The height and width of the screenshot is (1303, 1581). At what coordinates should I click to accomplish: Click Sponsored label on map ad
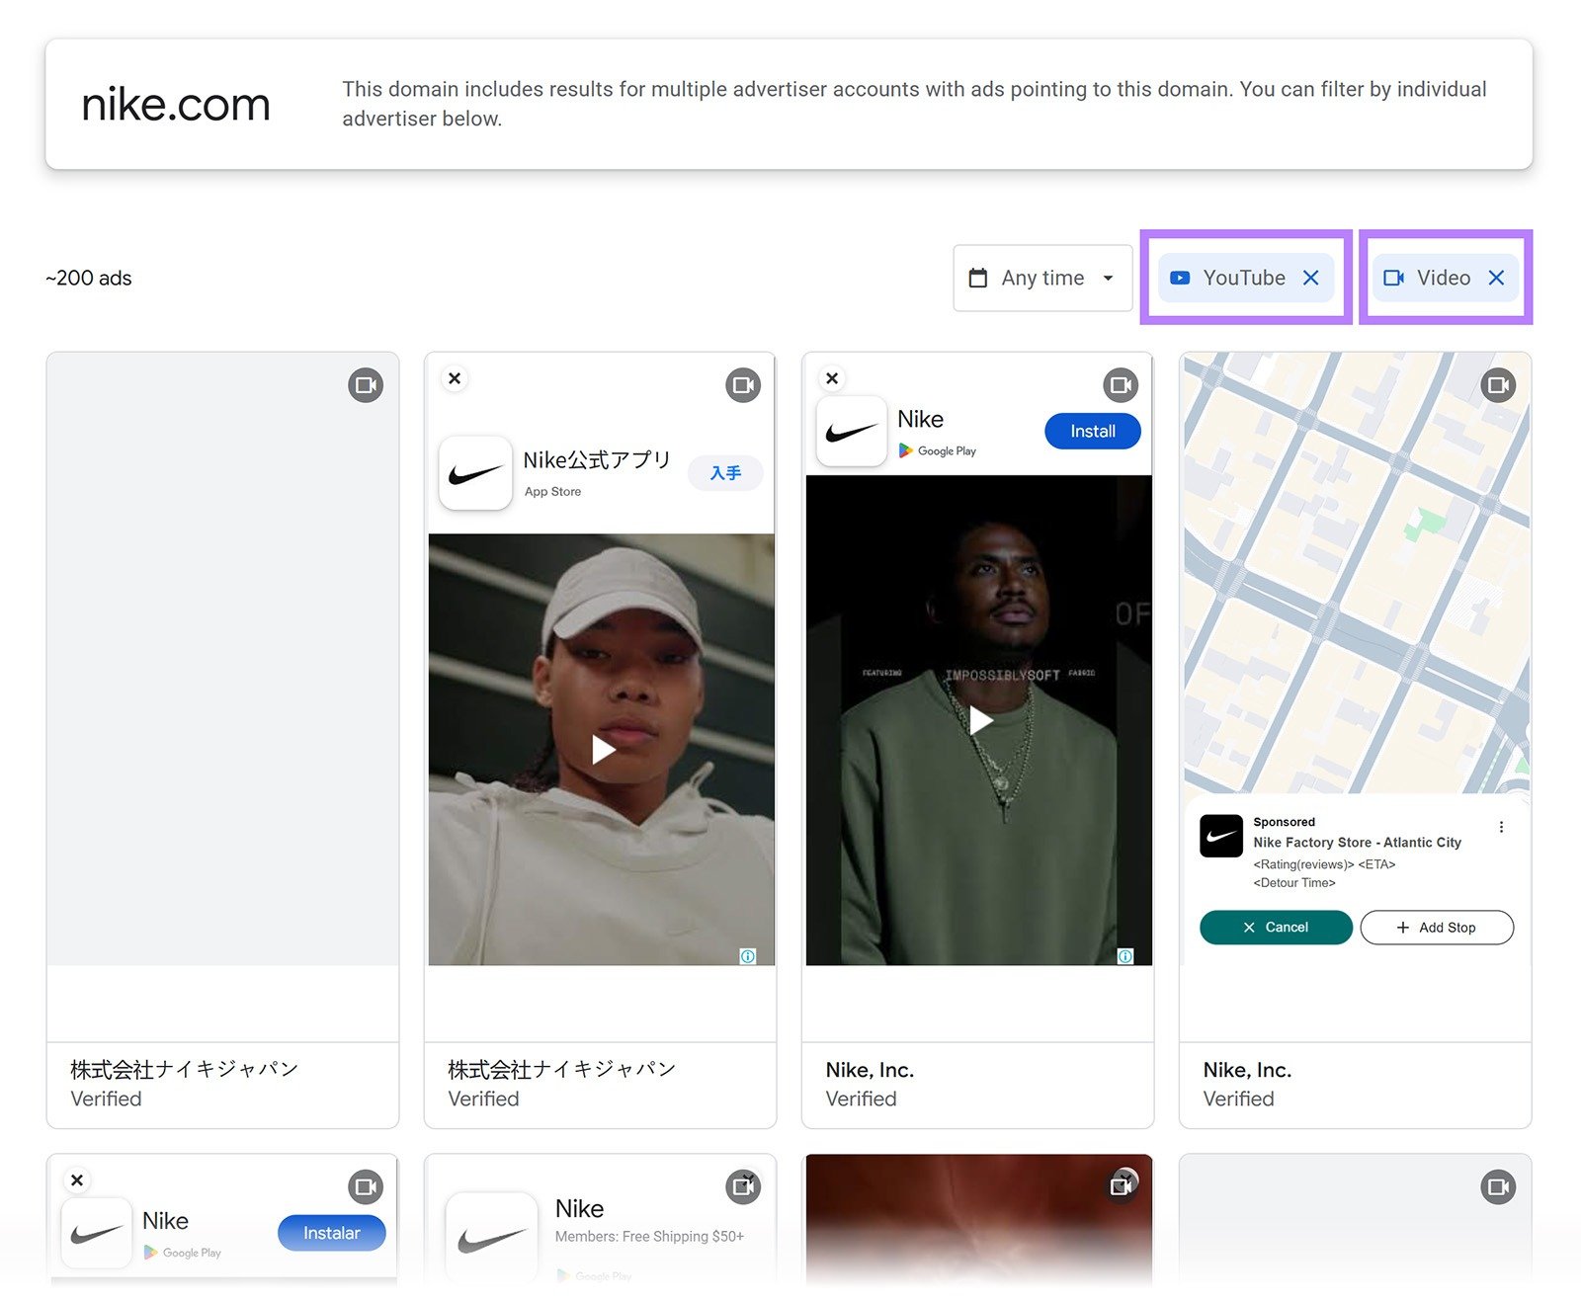coord(1284,822)
